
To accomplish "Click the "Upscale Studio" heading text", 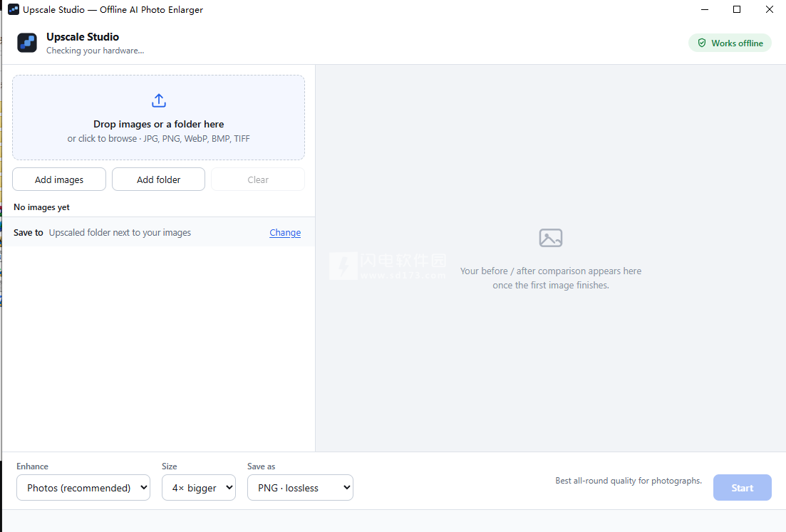I will [83, 37].
